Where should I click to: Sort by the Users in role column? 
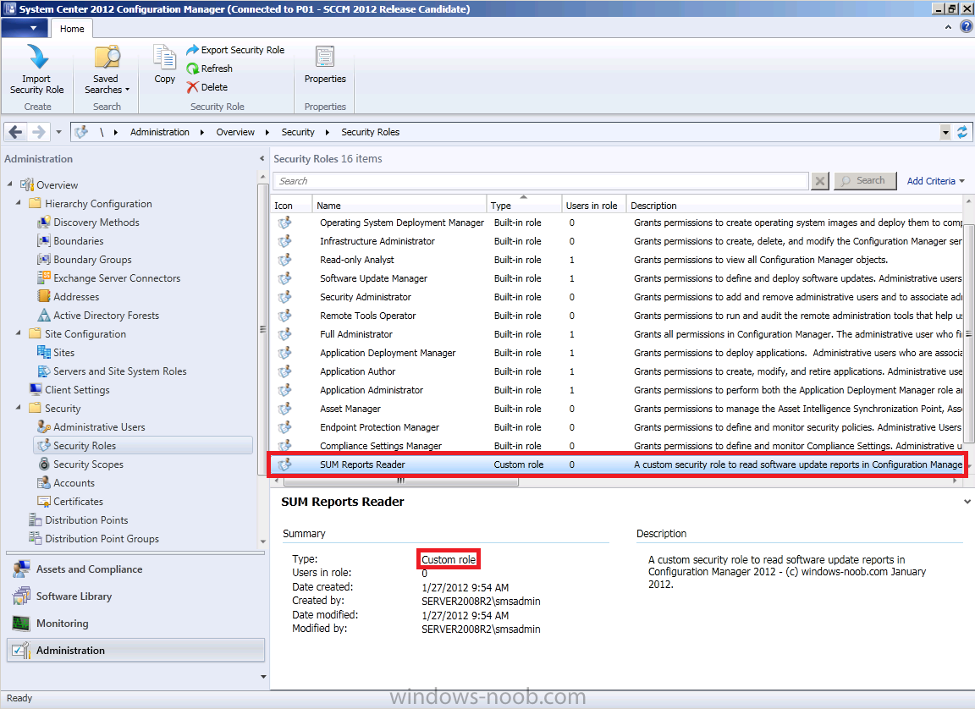click(x=594, y=205)
